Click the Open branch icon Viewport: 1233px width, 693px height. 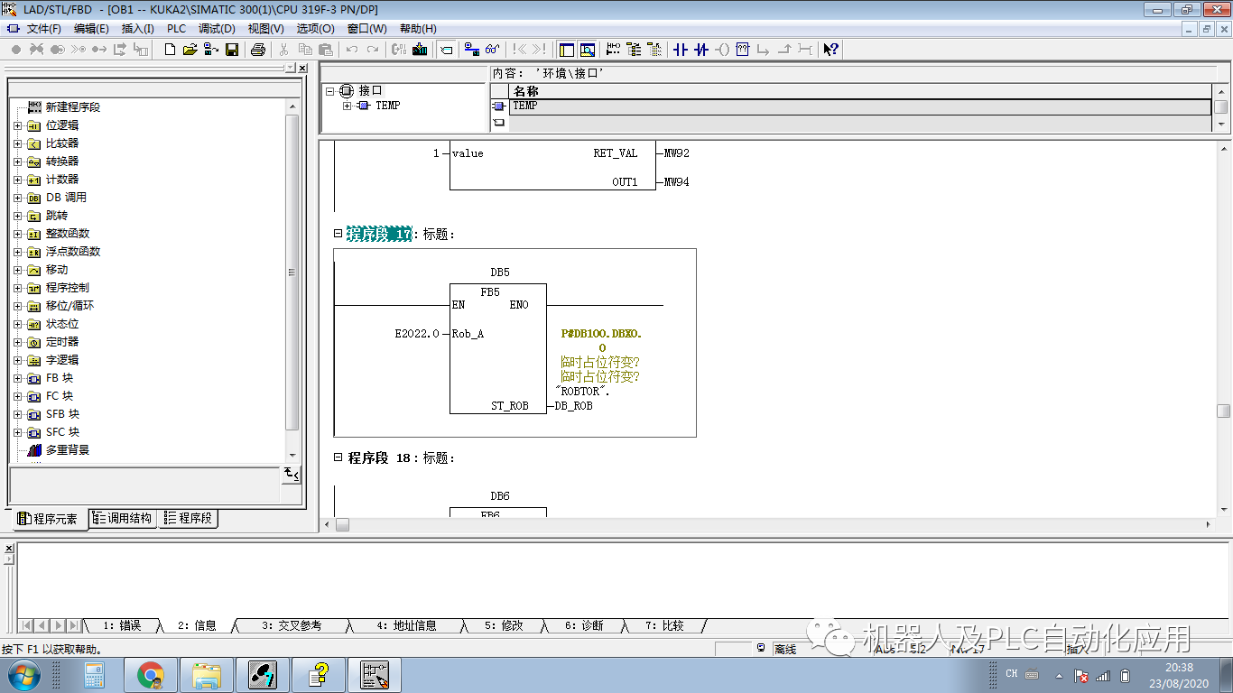coord(764,50)
